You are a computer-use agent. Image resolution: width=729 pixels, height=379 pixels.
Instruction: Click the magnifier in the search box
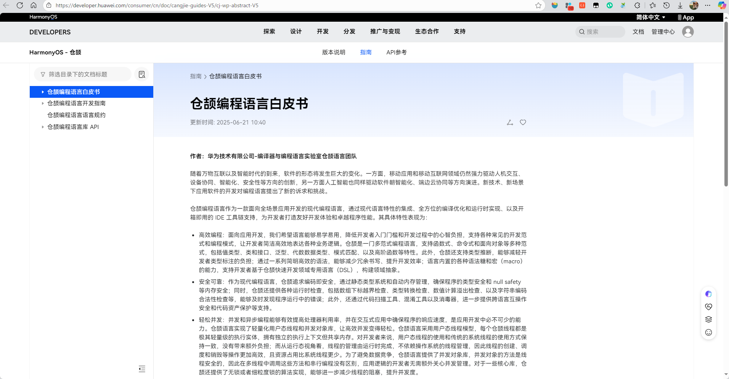pos(582,32)
